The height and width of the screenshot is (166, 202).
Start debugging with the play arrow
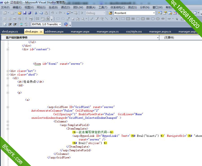82,13
